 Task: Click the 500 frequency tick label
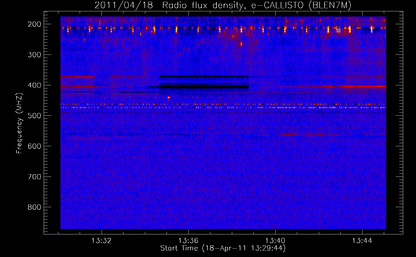[x=34, y=116]
